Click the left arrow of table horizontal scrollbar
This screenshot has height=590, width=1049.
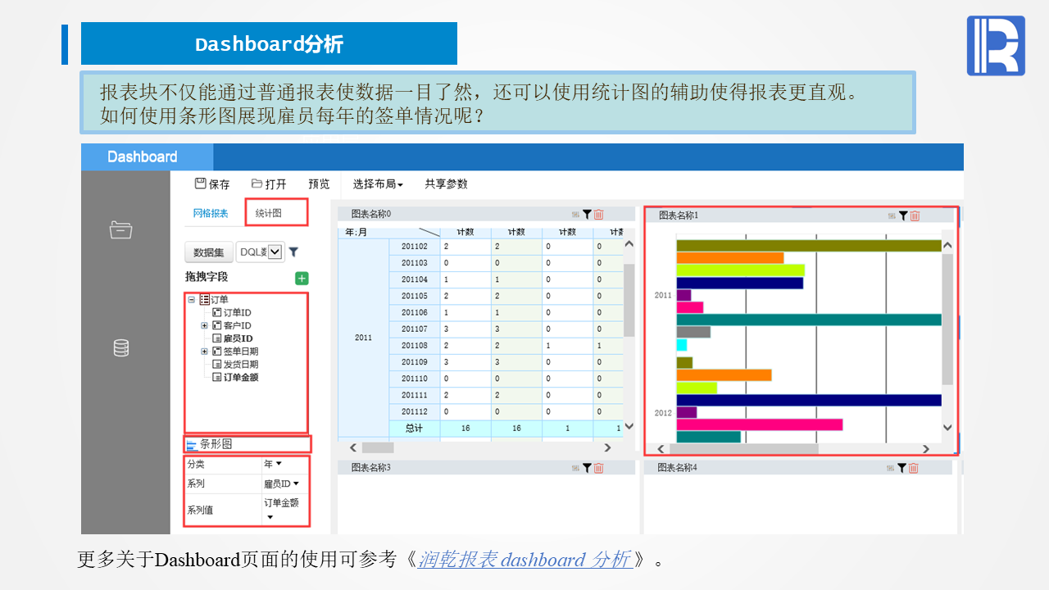[353, 447]
